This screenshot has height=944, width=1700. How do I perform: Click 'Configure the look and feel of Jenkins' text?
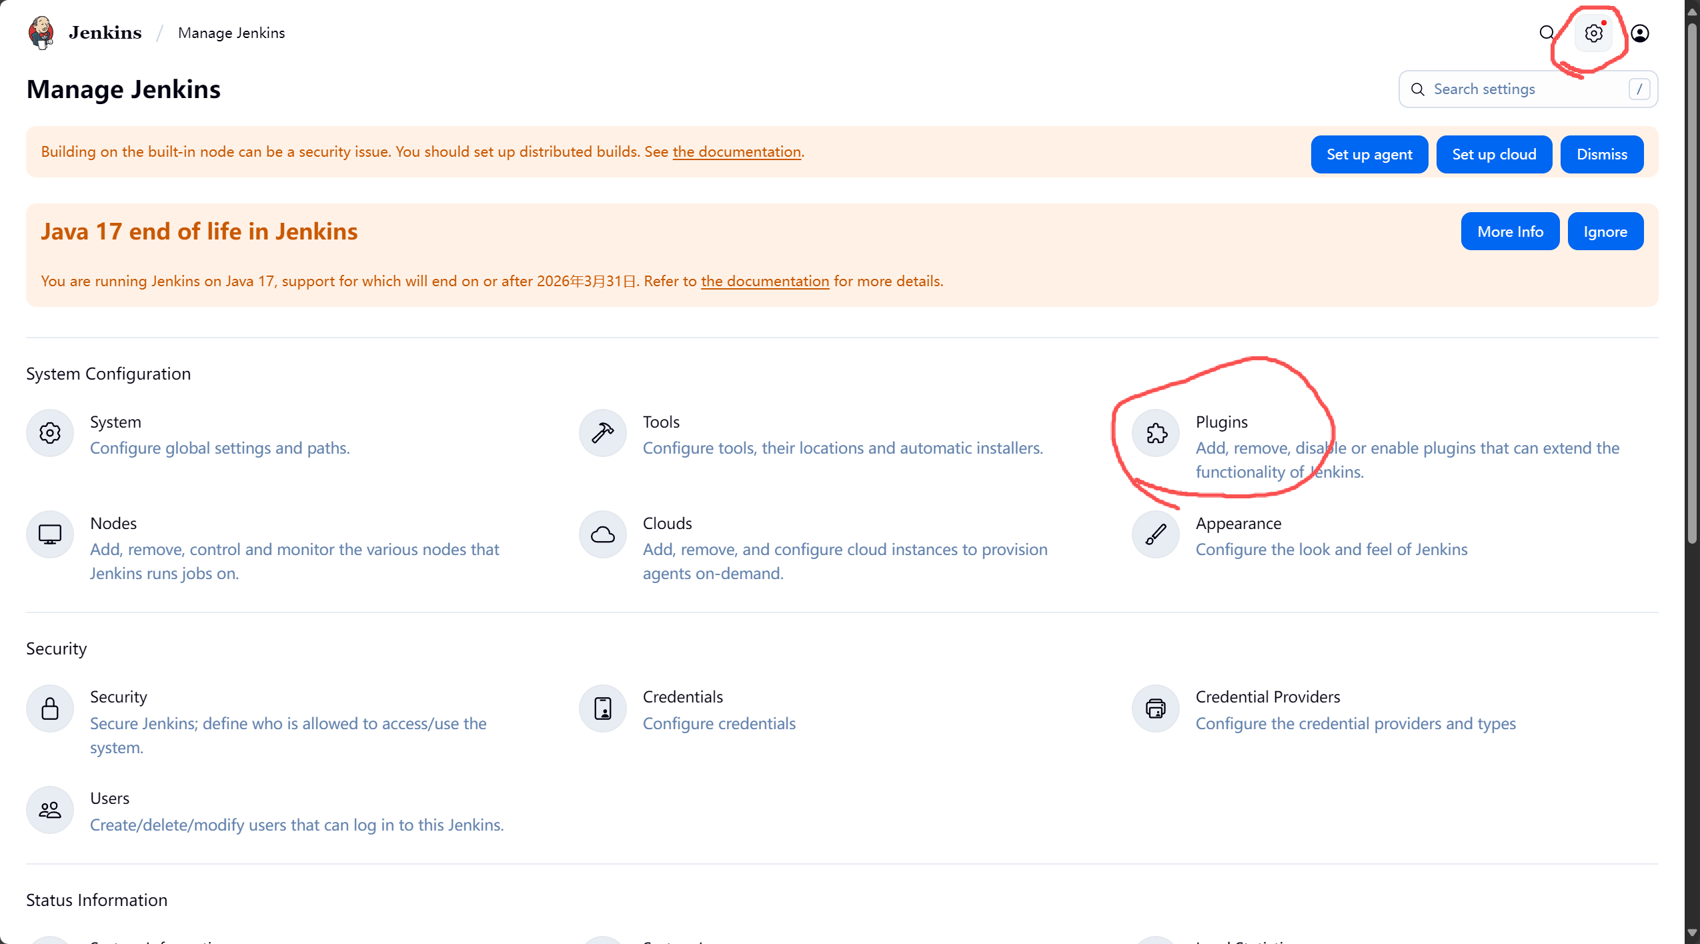click(1331, 549)
